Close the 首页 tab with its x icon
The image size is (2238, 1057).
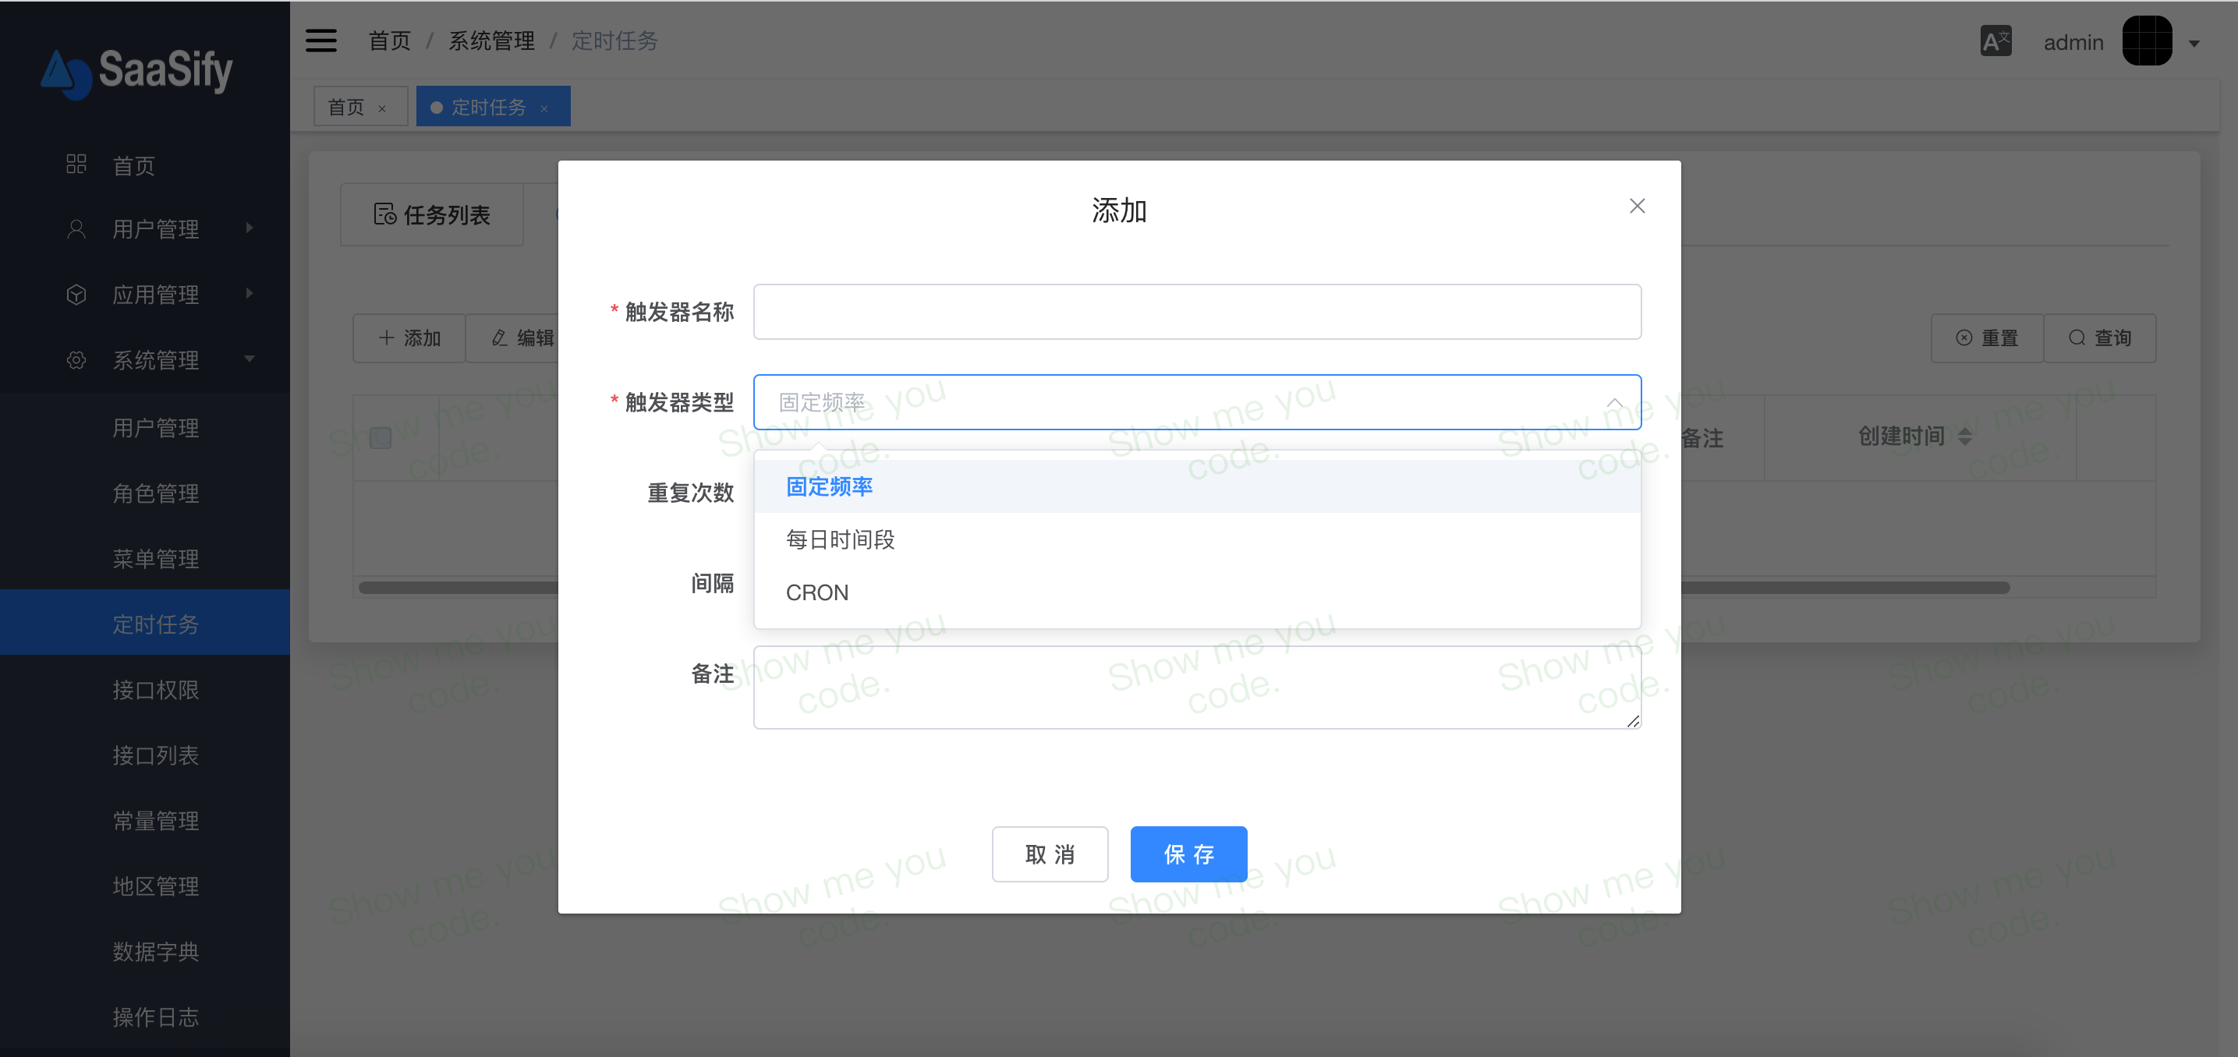pyautogui.click(x=381, y=108)
